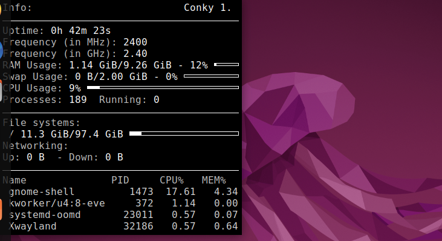Click the memory value '4.34'
Screen dimensions: 442x241
(x=226, y=192)
